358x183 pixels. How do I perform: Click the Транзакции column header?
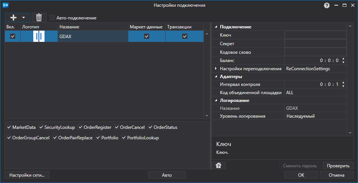pyautogui.click(x=184, y=27)
